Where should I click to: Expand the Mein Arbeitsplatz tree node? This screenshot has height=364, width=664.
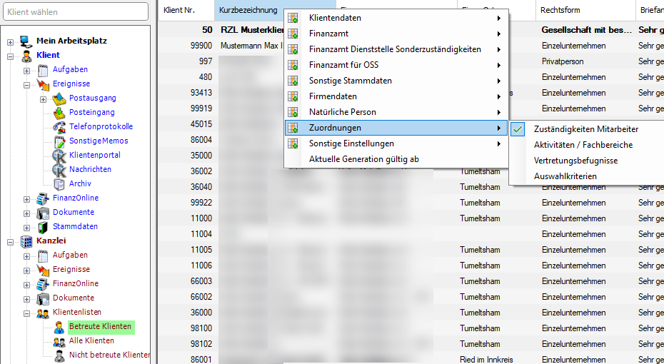[x=11, y=41]
